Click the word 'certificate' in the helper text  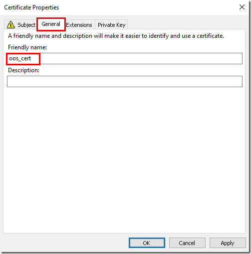click(x=210, y=36)
